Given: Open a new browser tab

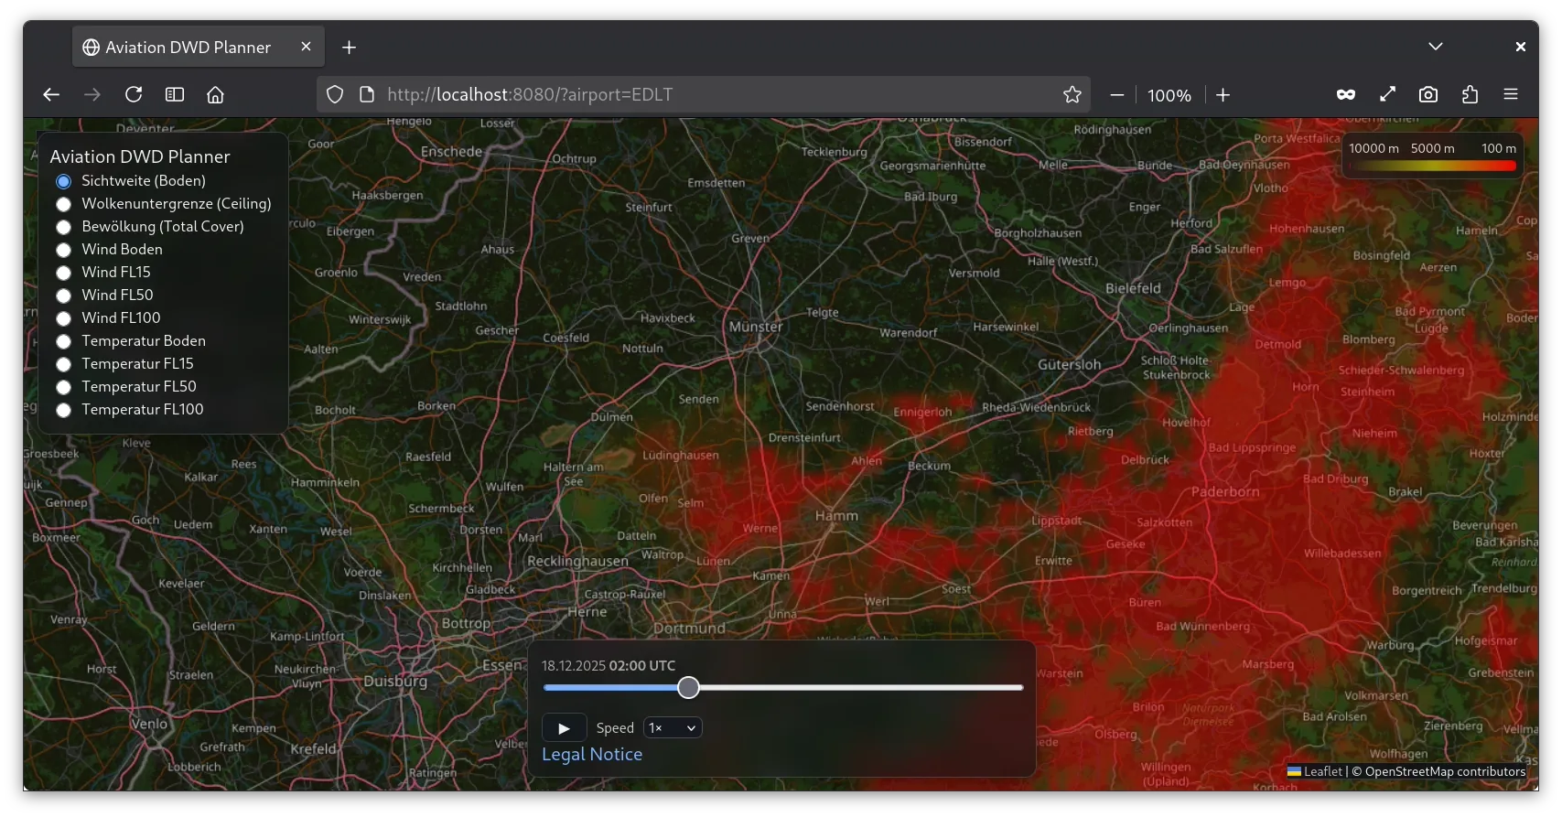Looking at the screenshot, I should [349, 48].
